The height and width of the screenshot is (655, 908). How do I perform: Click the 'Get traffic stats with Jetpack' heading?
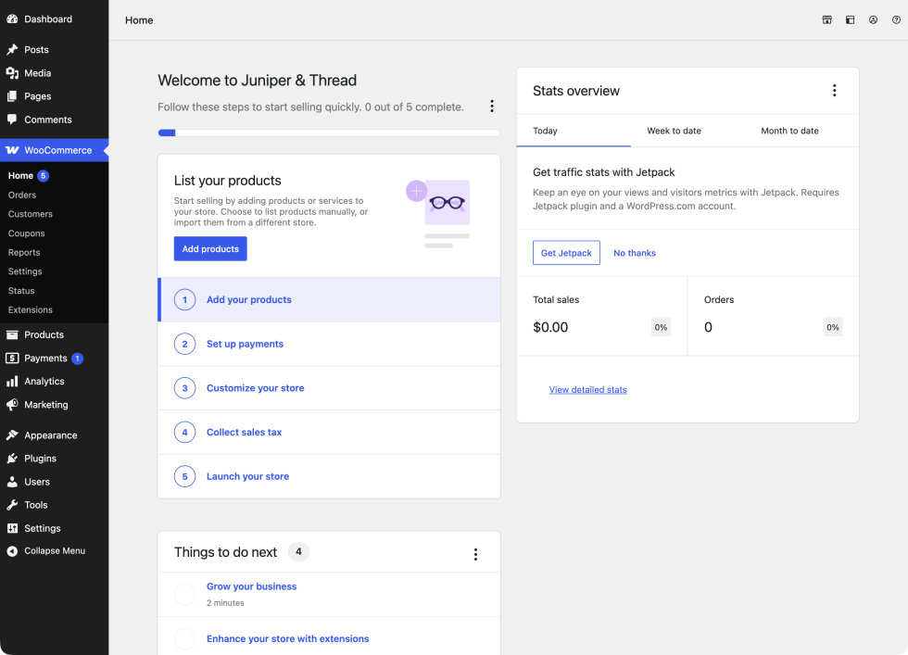tap(603, 172)
